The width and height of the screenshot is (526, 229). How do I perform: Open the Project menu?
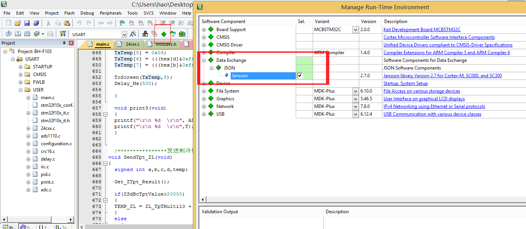click(x=52, y=13)
